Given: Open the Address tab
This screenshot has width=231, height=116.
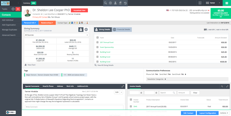Looking at the screenshot, I should pos(60,86).
